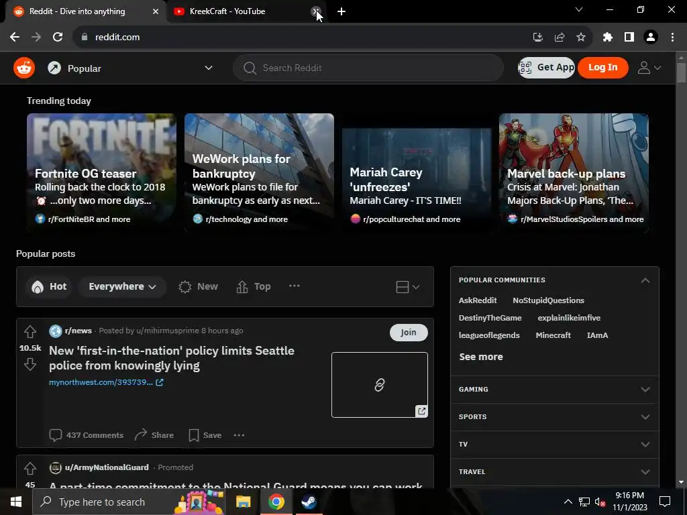Viewport: 687px width, 515px height.
Task: Open the Marvel back-up plans trending card
Action: (574, 172)
